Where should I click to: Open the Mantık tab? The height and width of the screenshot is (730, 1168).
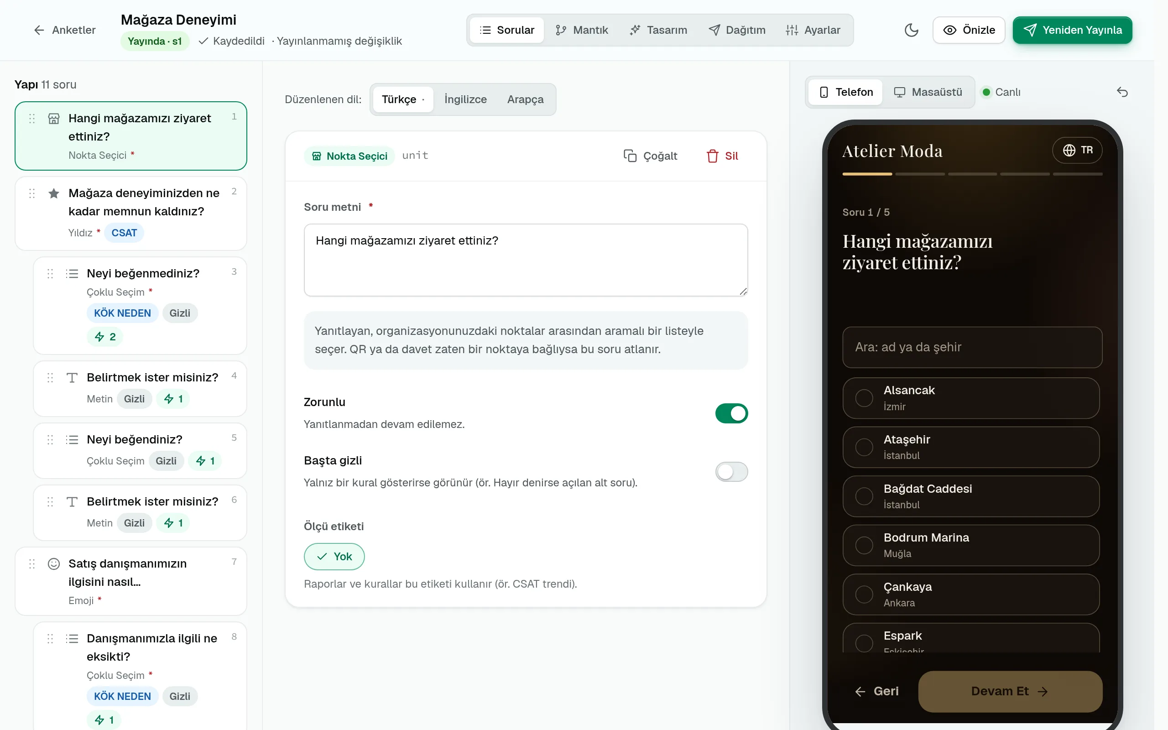pyautogui.click(x=582, y=30)
